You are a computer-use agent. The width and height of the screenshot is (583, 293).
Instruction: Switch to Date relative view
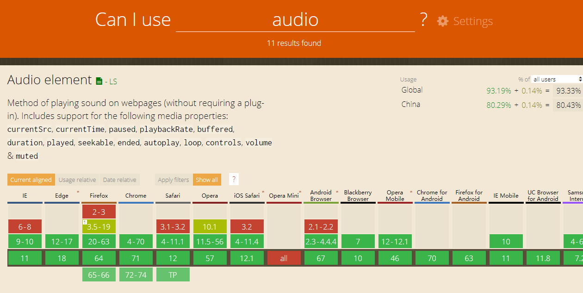pyautogui.click(x=119, y=180)
